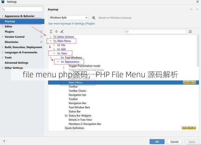Collapse the Appearance tree node
The image size is (201, 145).
point(58,62)
